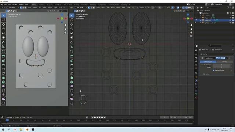The height and width of the screenshot is (132, 235).
Task: Switch to the Sculpting workspace tab
Action: pyautogui.click(x=50, y=5)
